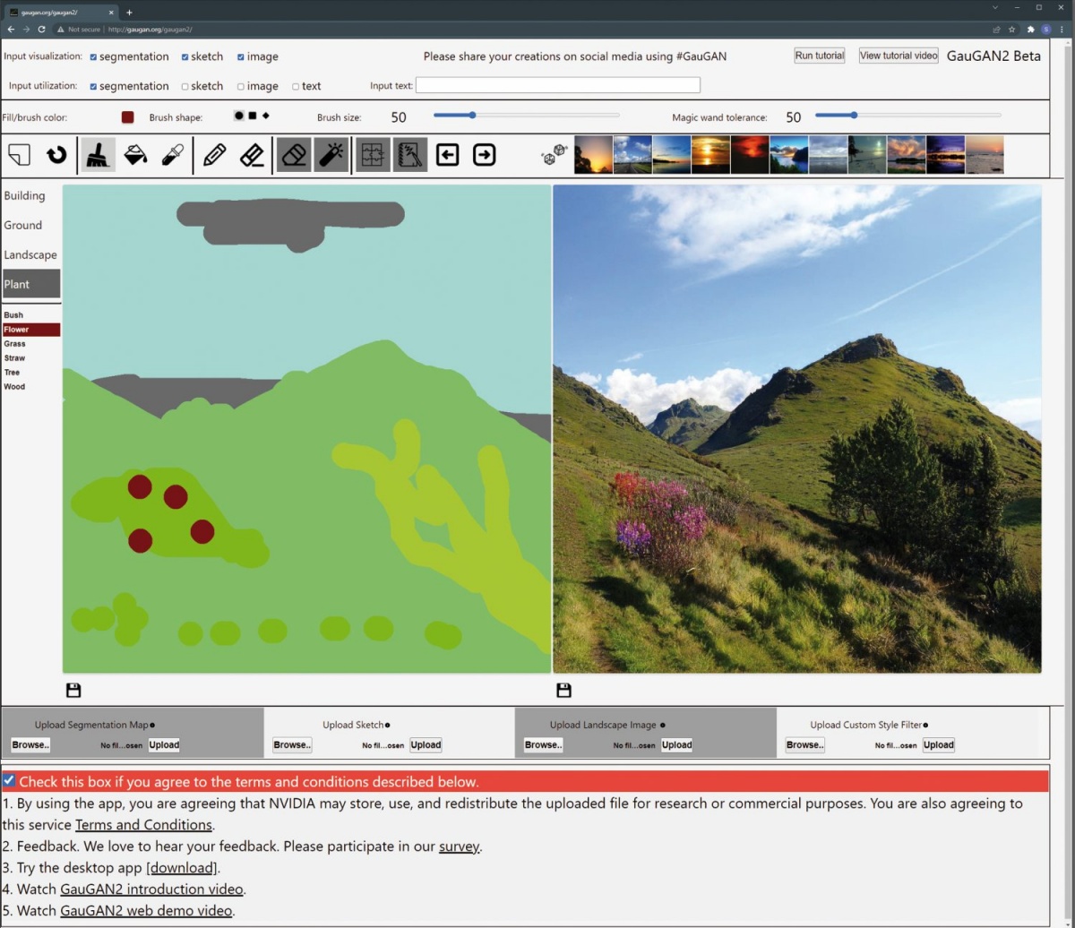Adjust the magic wand tolerance slider
Screen dimensions: 1075x928
(907, 115)
